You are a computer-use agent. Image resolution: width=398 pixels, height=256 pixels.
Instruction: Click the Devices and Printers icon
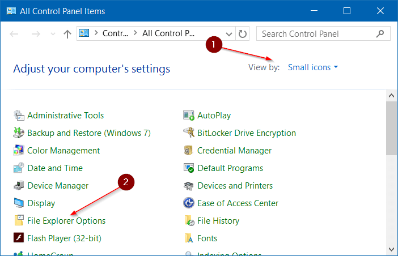[x=189, y=186]
